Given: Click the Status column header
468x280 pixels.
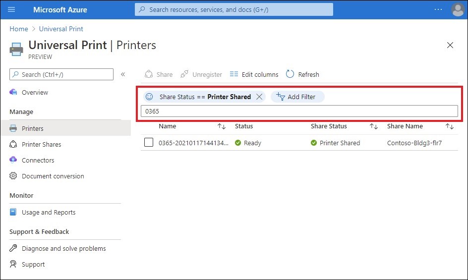Looking at the screenshot, I should point(244,126).
